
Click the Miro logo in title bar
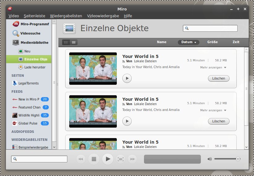[10, 9]
